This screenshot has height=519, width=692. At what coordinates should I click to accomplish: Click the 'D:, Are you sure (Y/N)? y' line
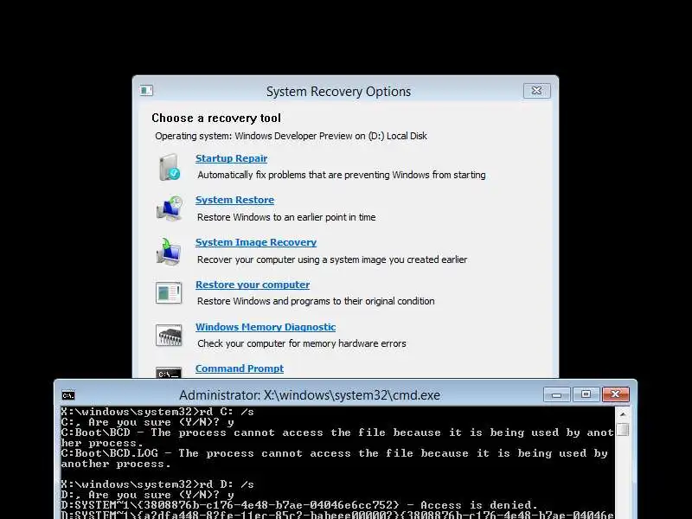[x=147, y=495]
